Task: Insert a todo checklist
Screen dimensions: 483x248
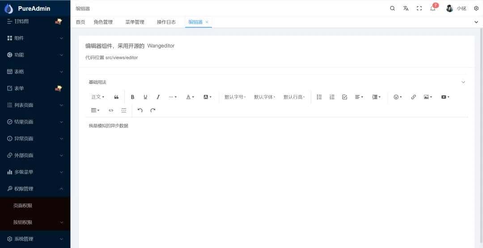Action: click(345, 97)
